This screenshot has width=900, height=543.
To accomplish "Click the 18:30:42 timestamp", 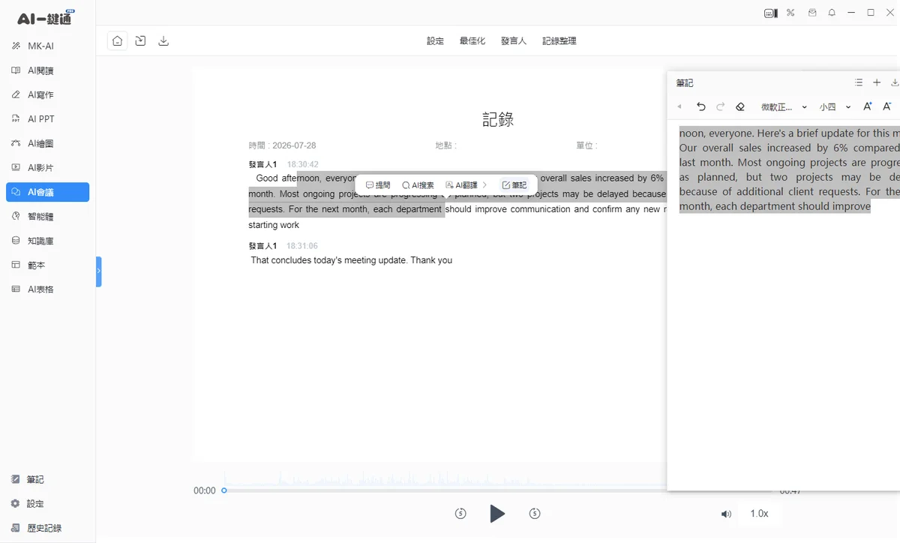I will coord(302,164).
